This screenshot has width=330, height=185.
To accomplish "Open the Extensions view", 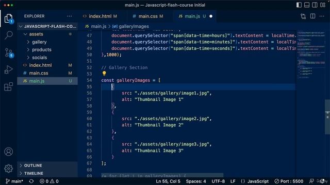I will pyautogui.click(x=8, y=86).
